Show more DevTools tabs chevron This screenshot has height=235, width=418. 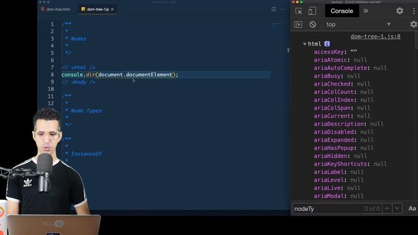point(366,11)
